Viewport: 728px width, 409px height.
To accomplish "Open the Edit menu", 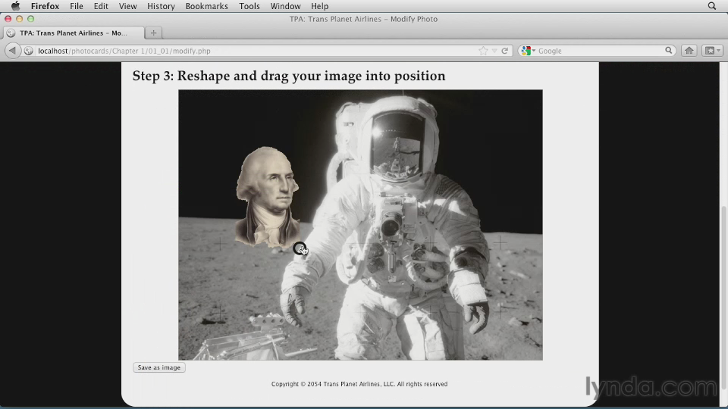I will tap(101, 6).
